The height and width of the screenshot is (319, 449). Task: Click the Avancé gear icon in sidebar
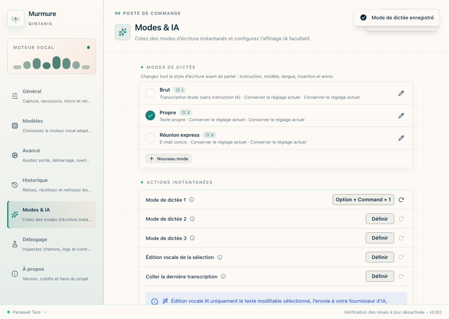(x=15, y=155)
